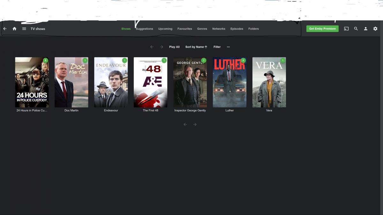
Task: Click previous page arrow below the grid
Action: (x=185, y=124)
